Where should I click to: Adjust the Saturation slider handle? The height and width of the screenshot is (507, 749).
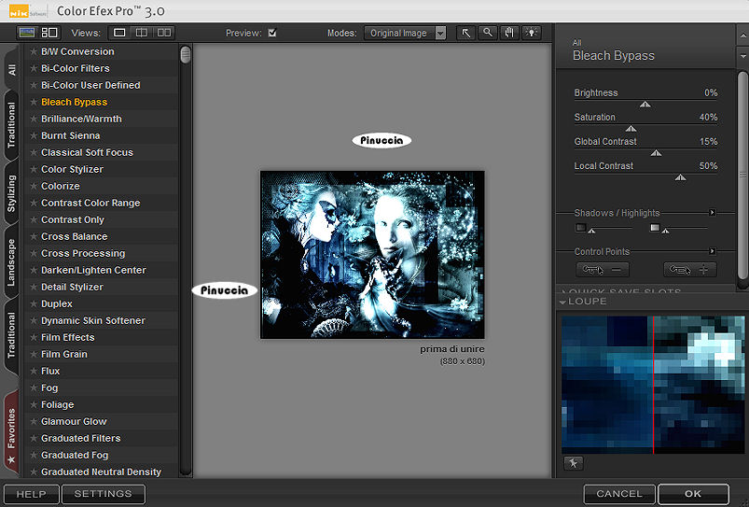pyautogui.click(x=631, y=129)
